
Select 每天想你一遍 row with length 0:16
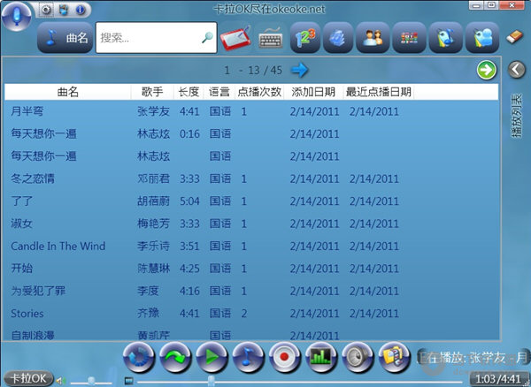click(x=251, y=133)
